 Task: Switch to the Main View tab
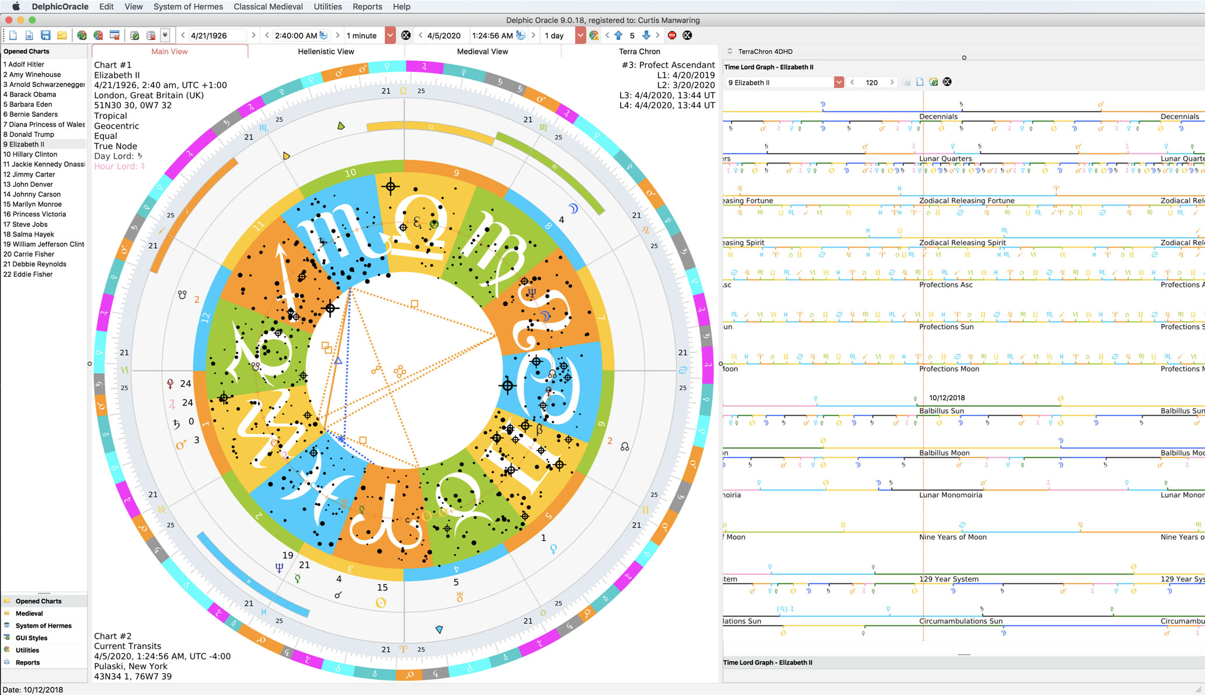coord(169,51)
